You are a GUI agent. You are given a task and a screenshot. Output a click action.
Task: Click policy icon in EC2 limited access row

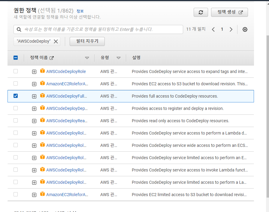pos(42,194)
